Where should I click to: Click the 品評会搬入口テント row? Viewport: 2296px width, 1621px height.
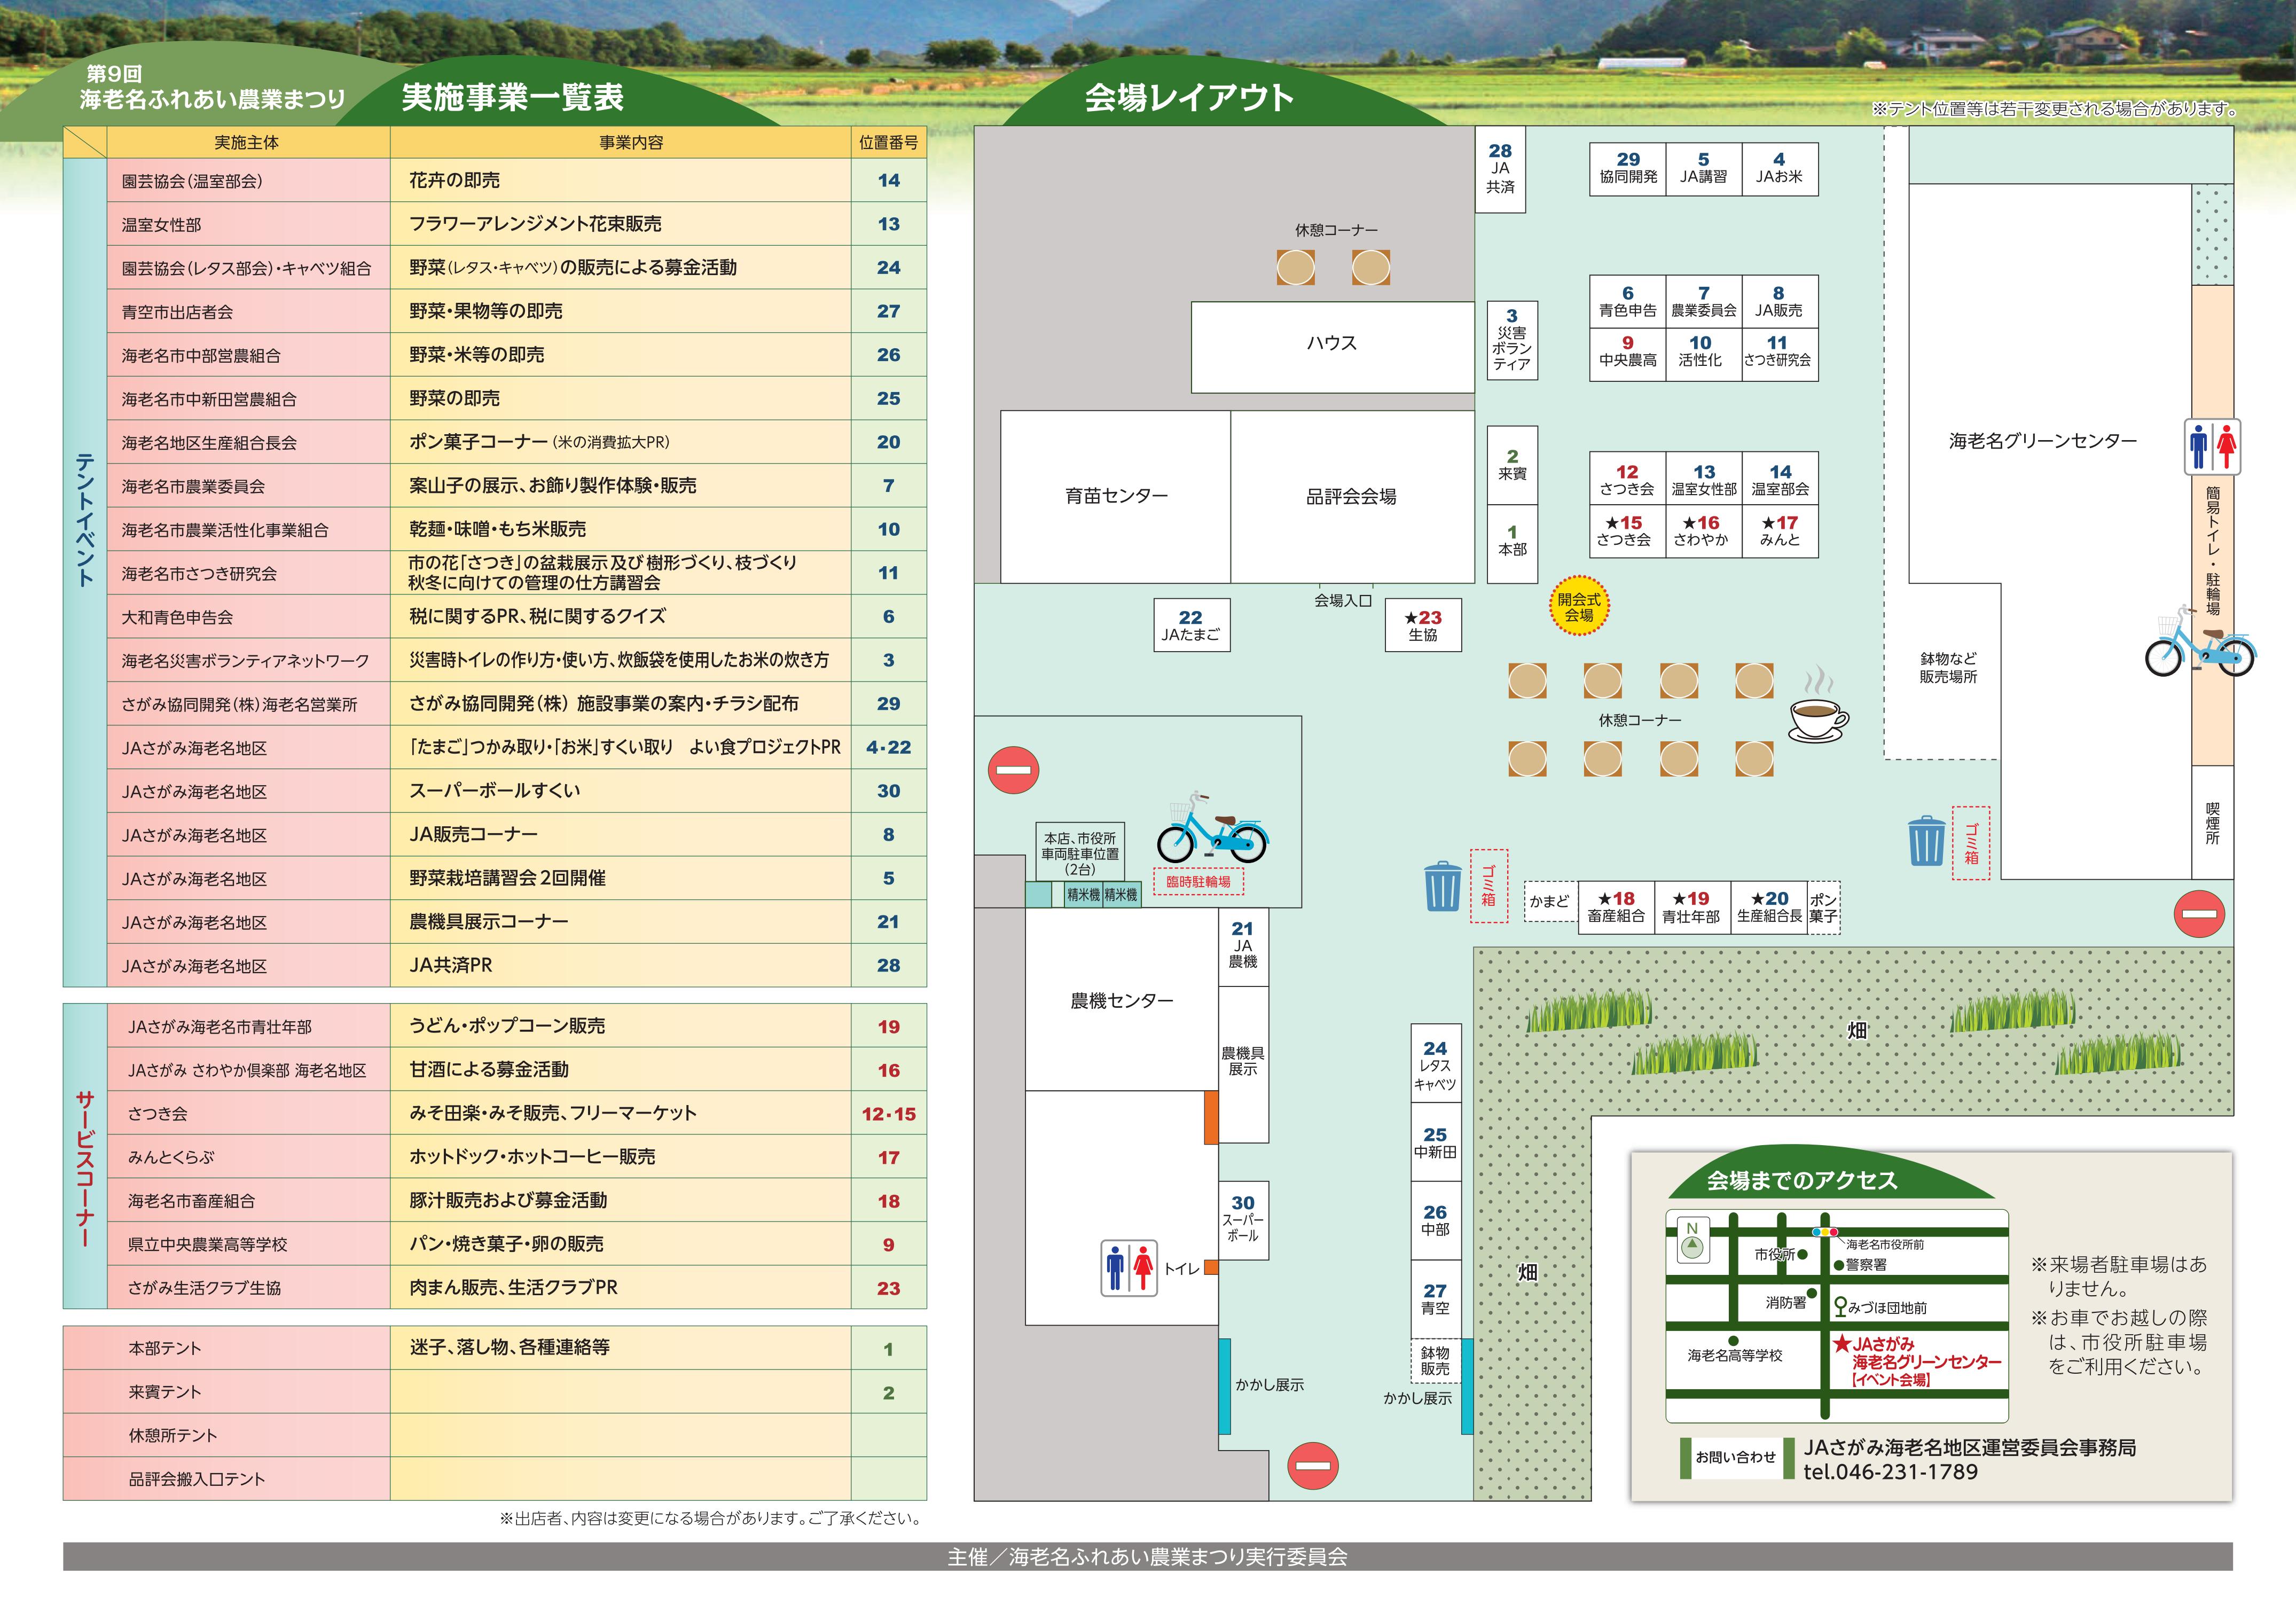click(494, 1479)
